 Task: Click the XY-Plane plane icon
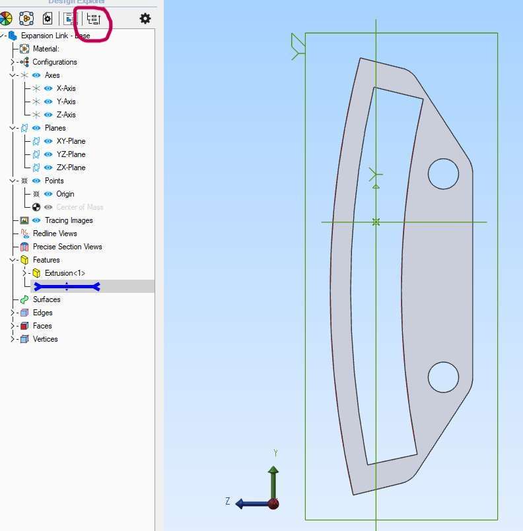click(36, 141)
